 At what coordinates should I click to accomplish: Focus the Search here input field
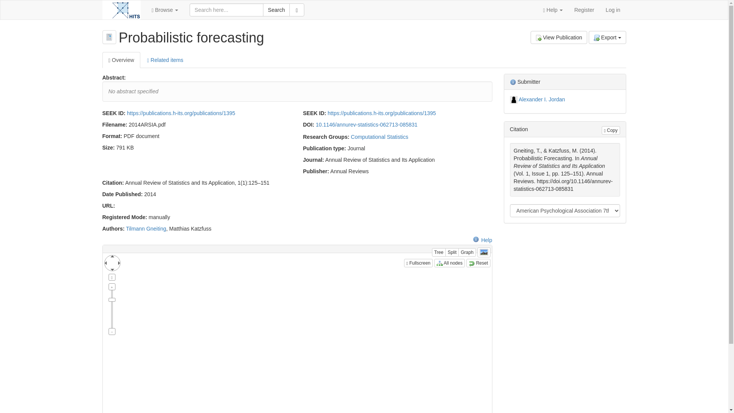[x=226, y=10]
